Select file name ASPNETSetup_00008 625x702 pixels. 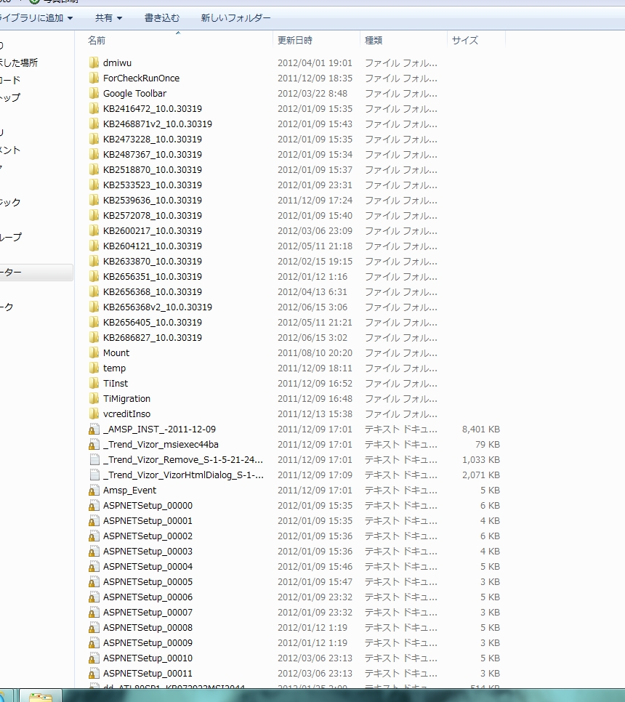(148, 627)
